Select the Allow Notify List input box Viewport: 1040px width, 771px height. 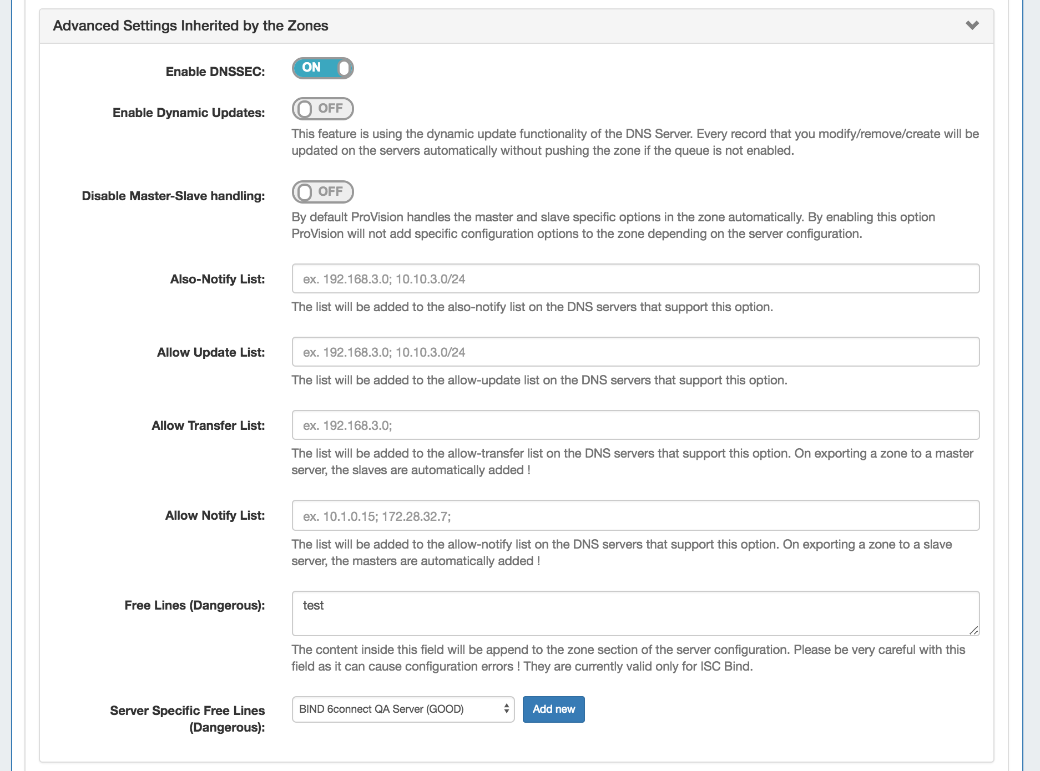[635, 516]
